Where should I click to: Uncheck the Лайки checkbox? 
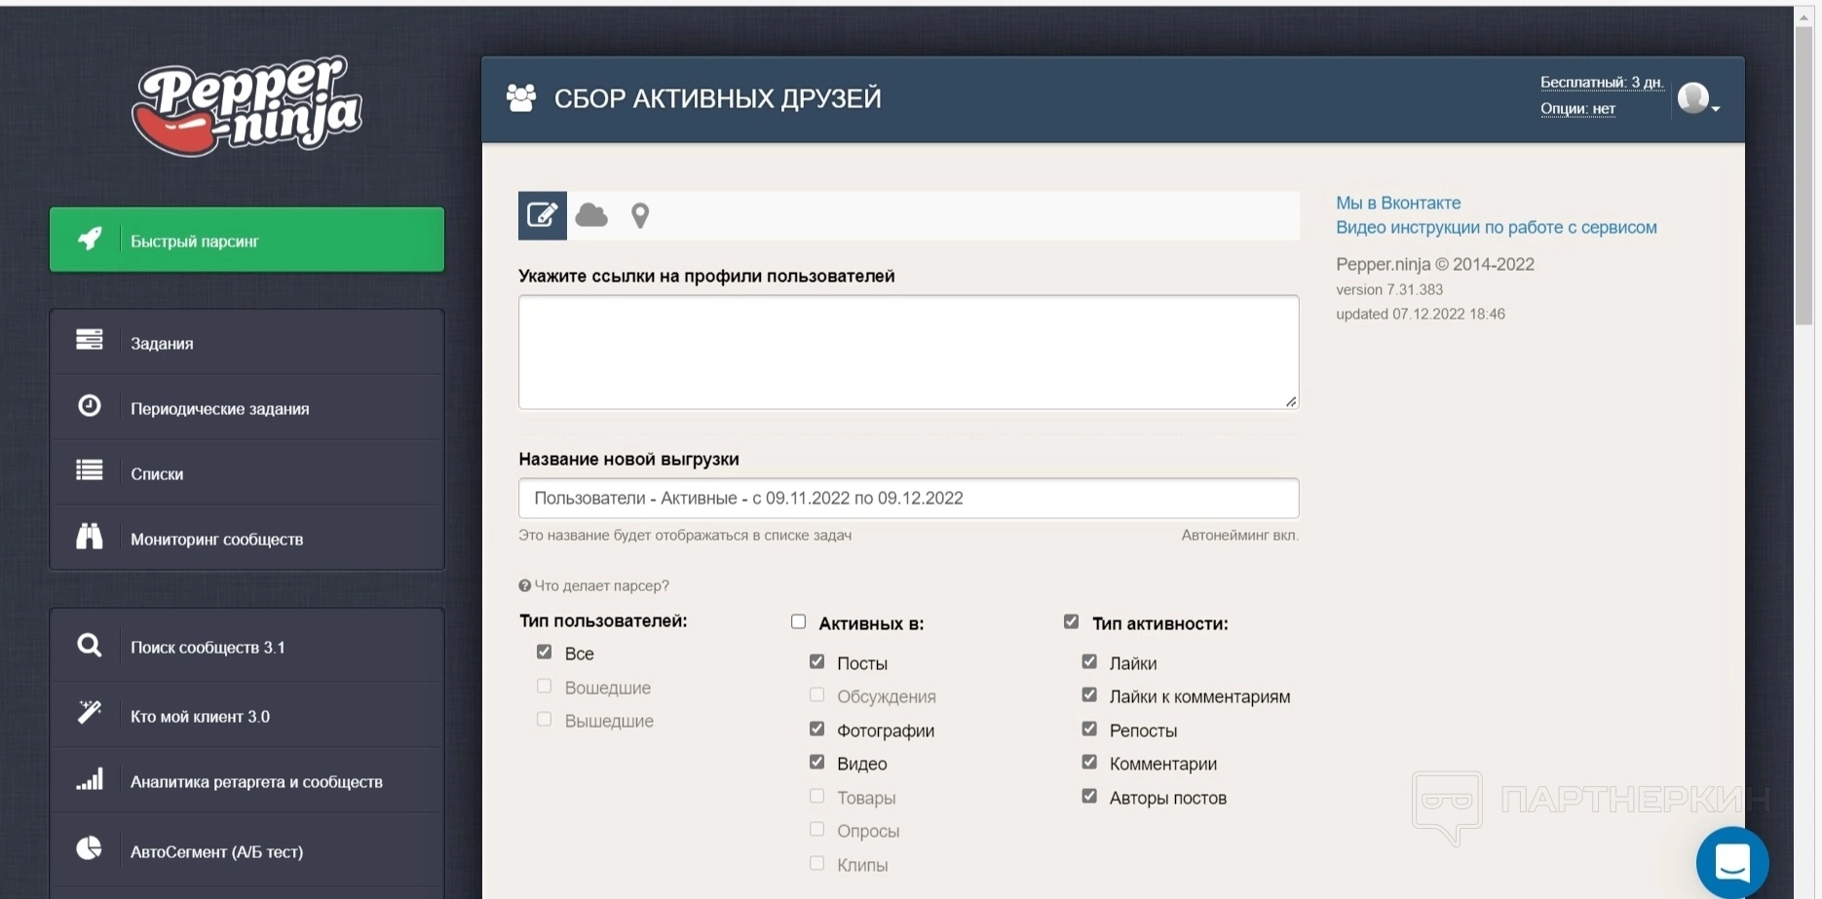click(1089, 661)
